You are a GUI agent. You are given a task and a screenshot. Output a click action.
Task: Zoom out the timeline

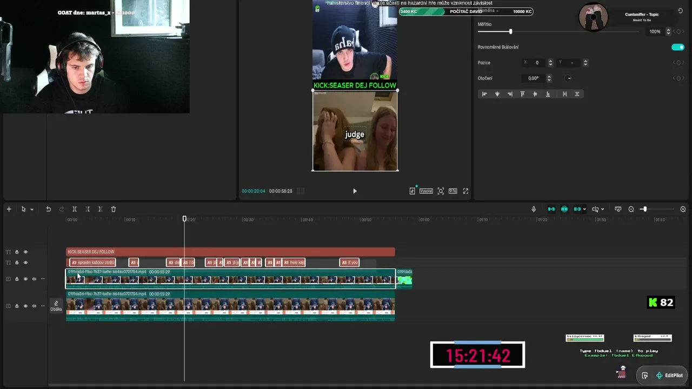[x=631, y=209]
